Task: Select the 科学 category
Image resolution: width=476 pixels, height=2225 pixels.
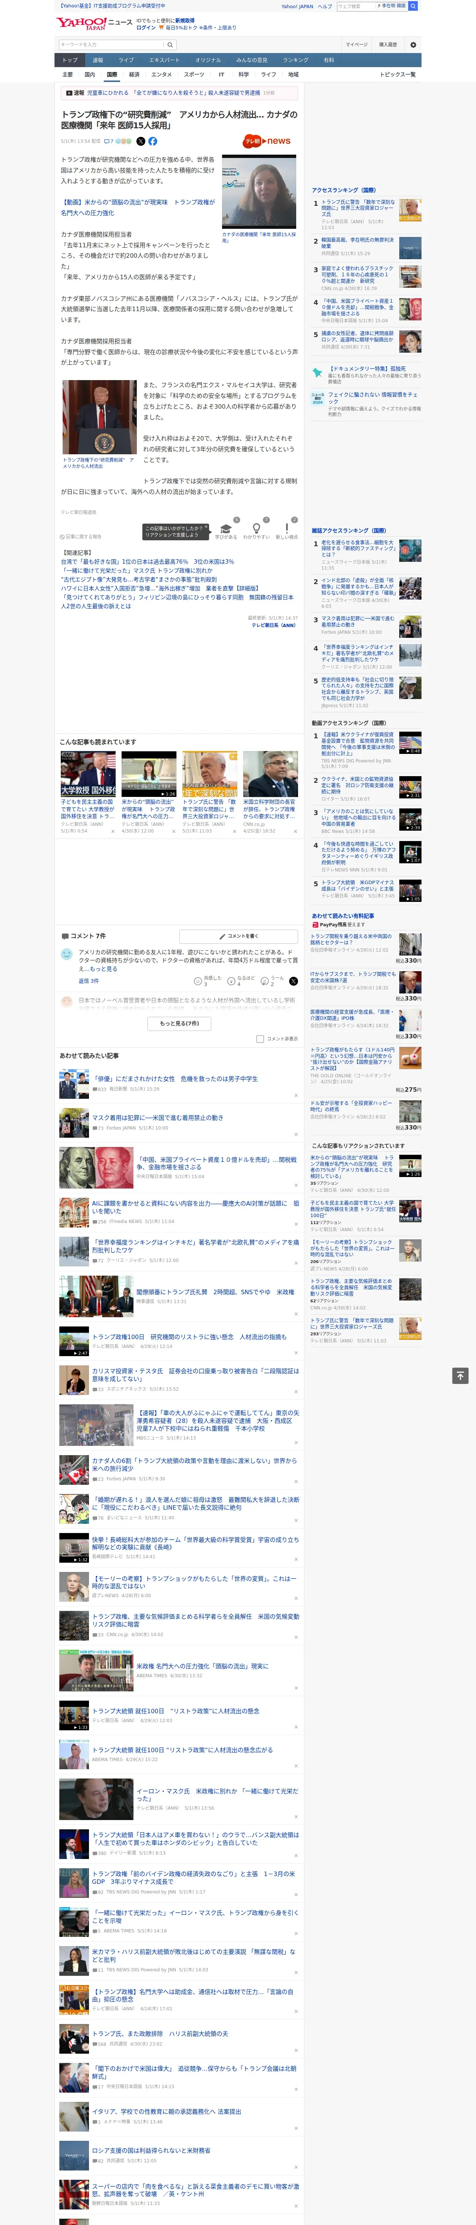Action: [x=244, y=74]
